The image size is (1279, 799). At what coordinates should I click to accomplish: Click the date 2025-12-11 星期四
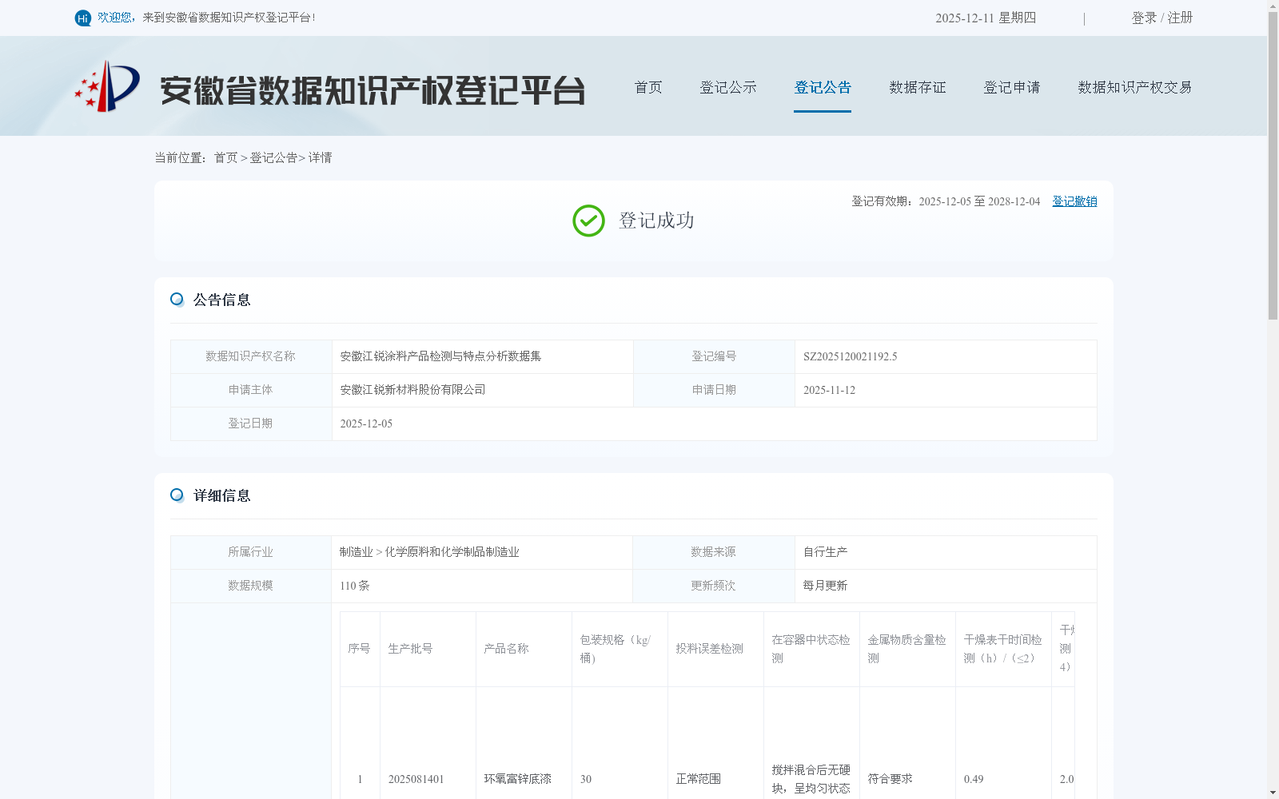pyautogui.click(x=986, y=18)
